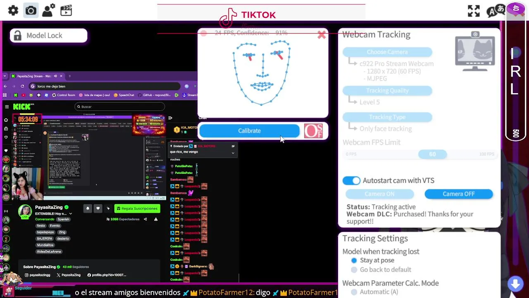Expand the pinned message chevron in chat
The image size is (529, 298).
point(233,153)
